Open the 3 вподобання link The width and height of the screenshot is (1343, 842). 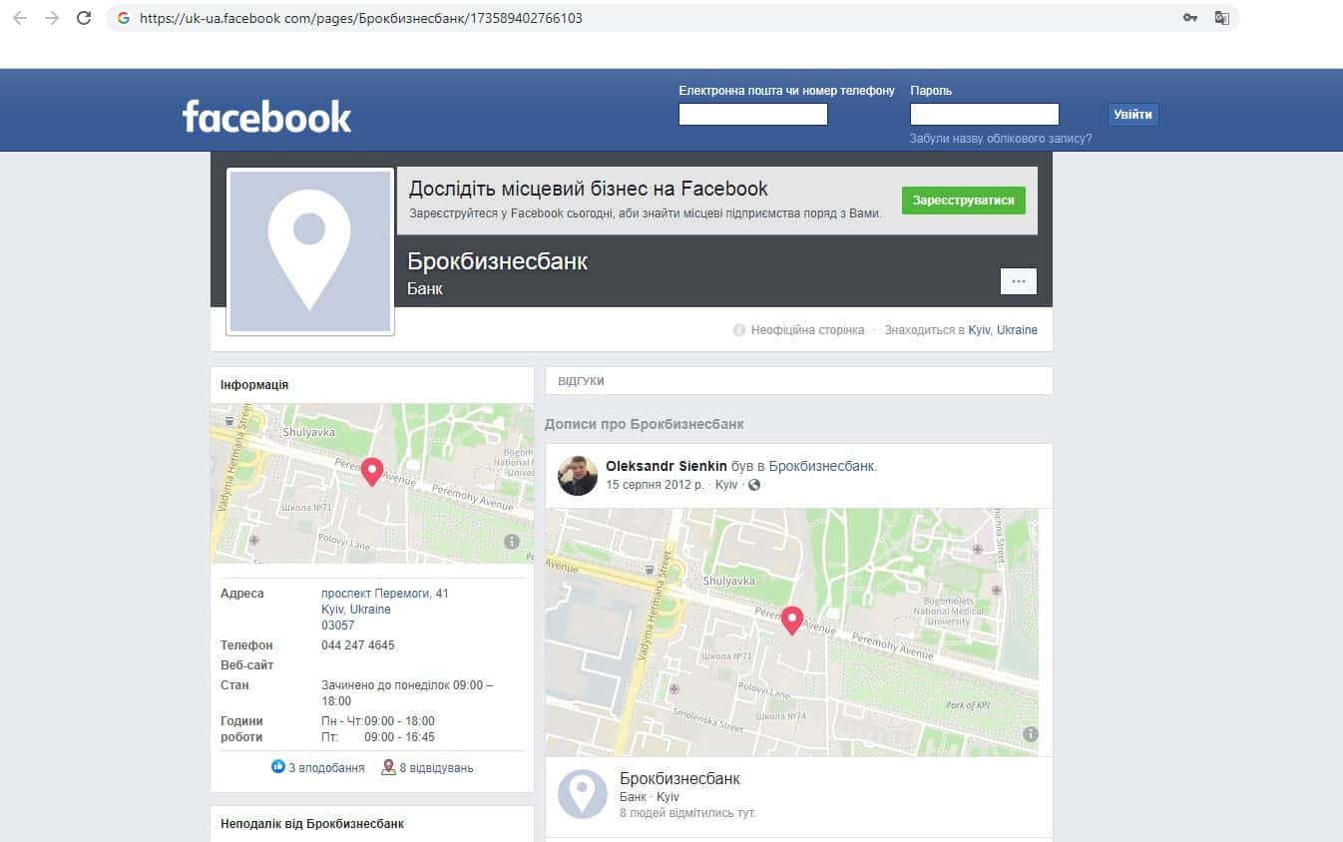click(x=326, y=768)
